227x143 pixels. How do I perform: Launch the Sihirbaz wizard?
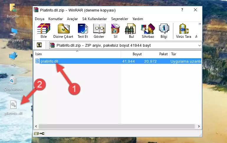pyautogui.click(x=148, y=31)
